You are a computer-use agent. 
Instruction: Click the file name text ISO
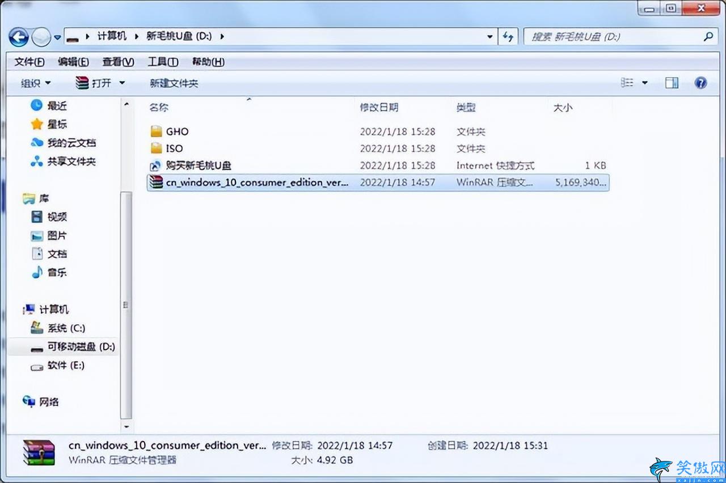click(x=174, y=149)
